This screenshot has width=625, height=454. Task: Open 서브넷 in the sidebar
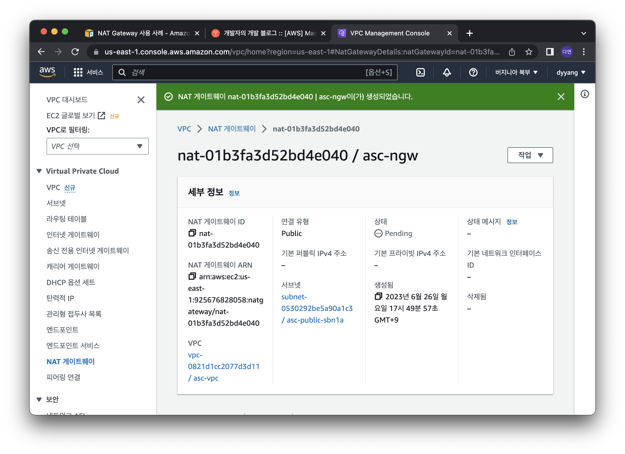pyautogui.click(x=56, y=203)
